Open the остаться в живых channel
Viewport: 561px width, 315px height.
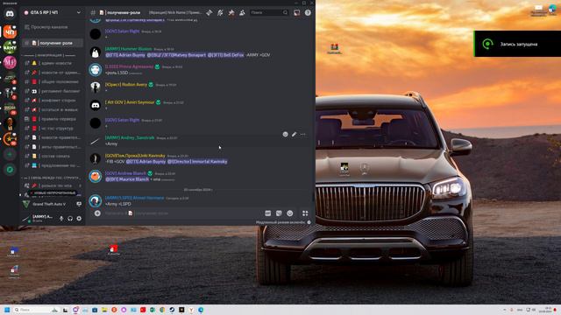coord(53,109)
